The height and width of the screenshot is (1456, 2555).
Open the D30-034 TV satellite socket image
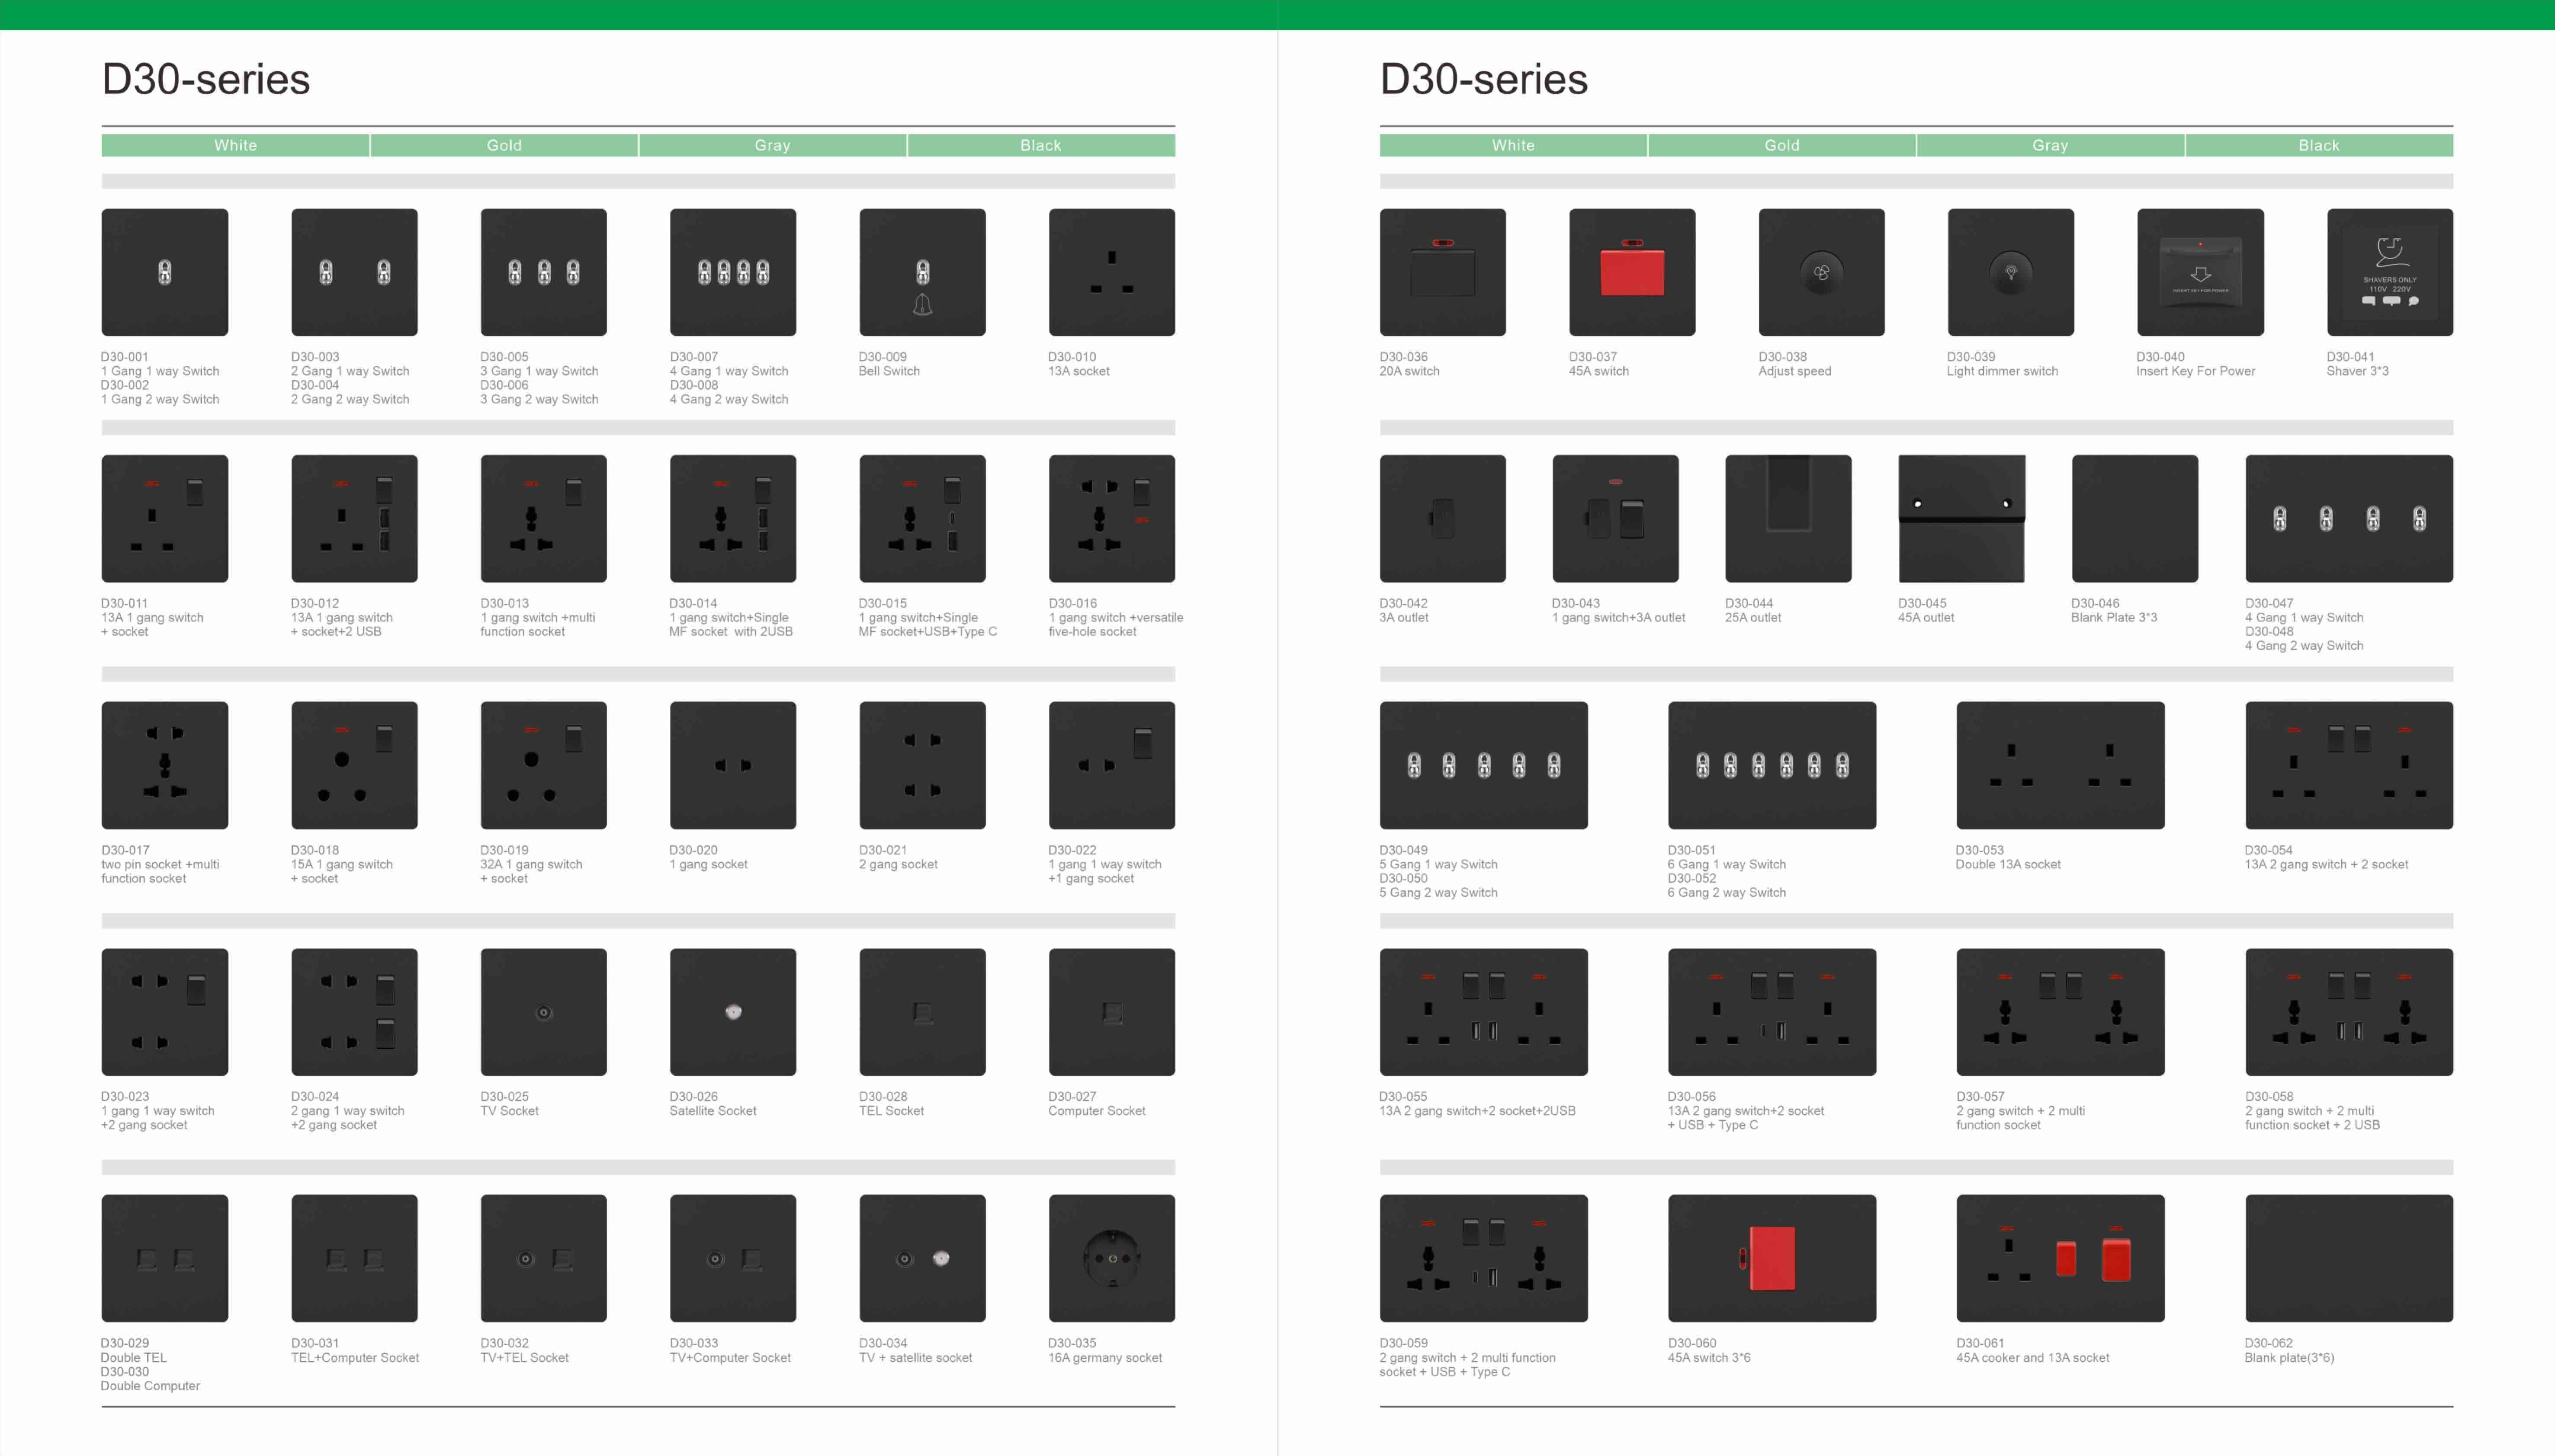(x=922, y=1258)
